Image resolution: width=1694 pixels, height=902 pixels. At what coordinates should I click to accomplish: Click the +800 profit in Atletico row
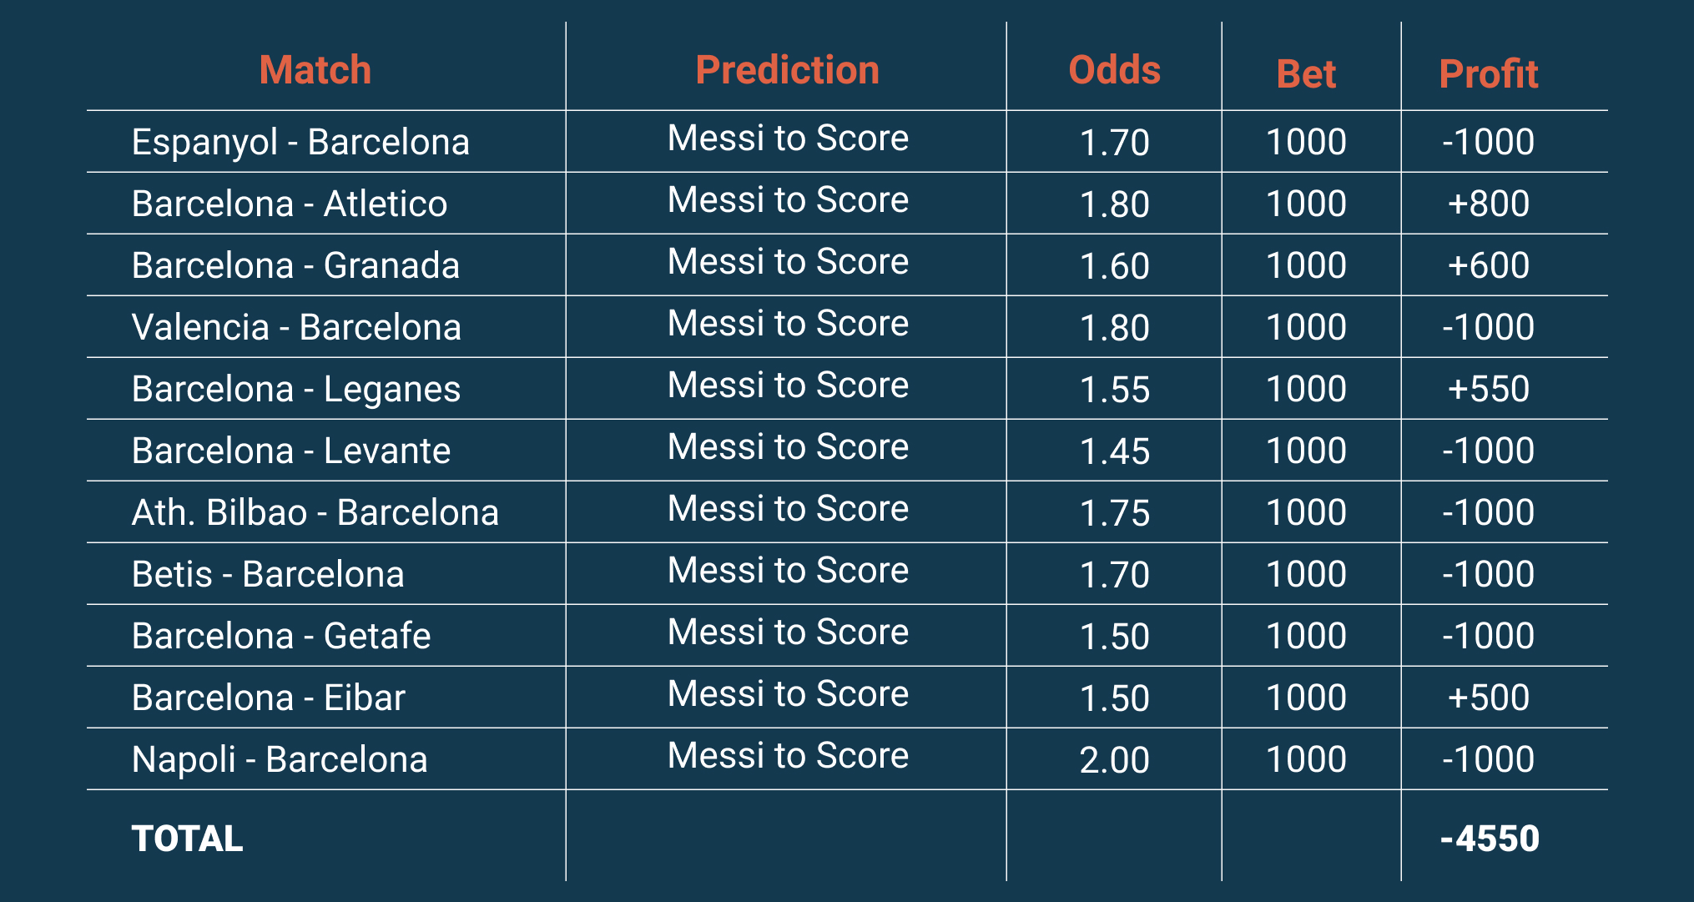(x=1488, y=204)
